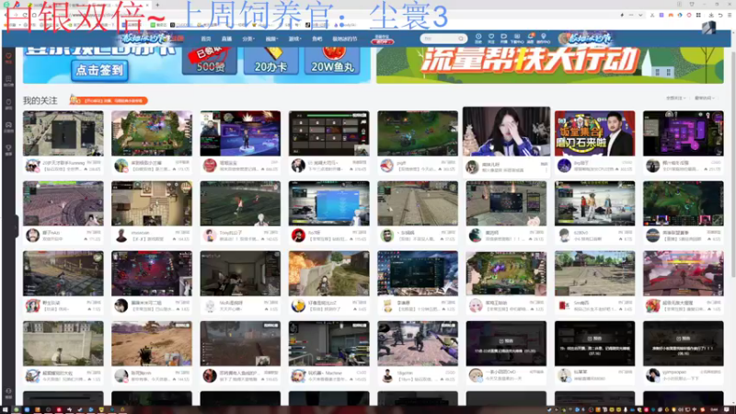This screenshot has width=736, height=414.
Task: Expand the collapsed left sidebar handle
Action: (x=17, y=226)
